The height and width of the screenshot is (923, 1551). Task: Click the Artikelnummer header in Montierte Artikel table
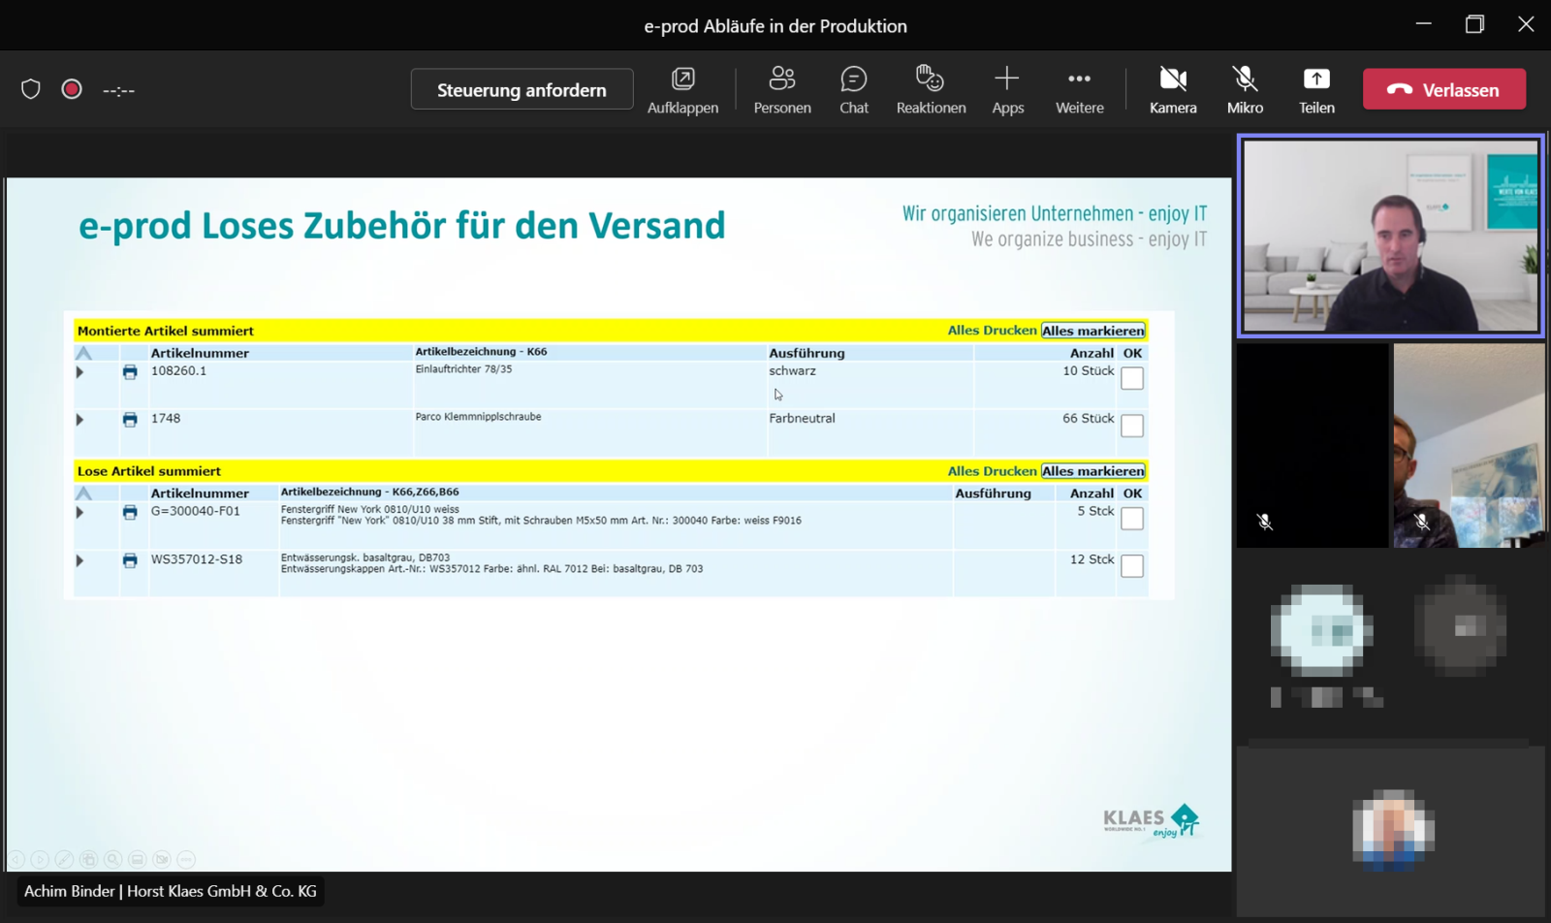[200, 353]
